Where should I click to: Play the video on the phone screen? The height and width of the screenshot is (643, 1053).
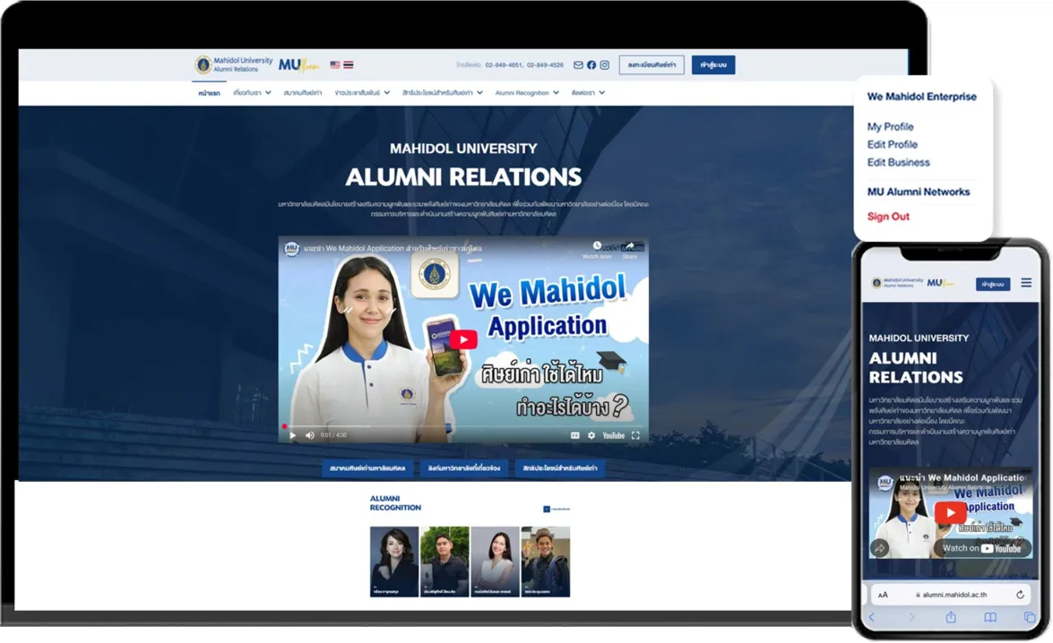pyautogui.click(x=950, y=513)
